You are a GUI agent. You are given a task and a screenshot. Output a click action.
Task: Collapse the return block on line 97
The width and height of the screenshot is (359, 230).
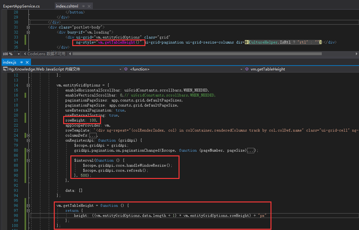click(28, 211)
